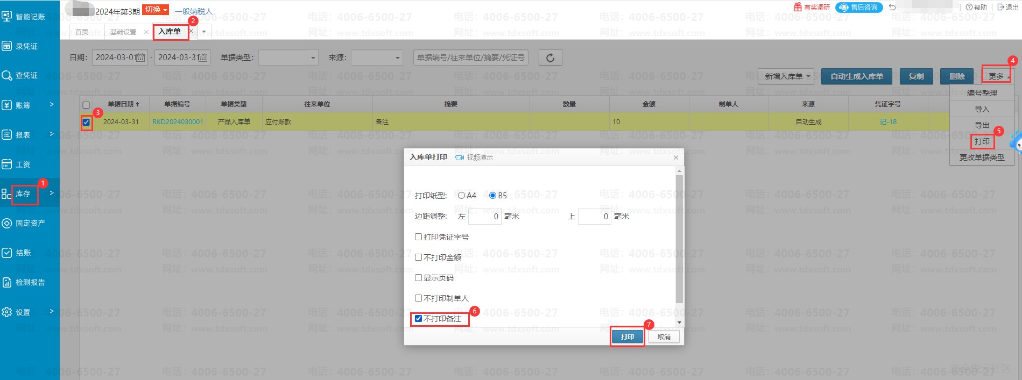Viewport: 1022px width, 380px height.
Task: Switch to the 首页 tab
Action: click(x=82, y=32)
